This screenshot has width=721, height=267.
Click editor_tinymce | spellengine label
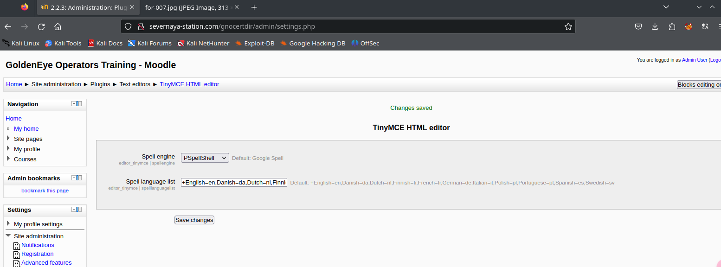click(147, 164)
